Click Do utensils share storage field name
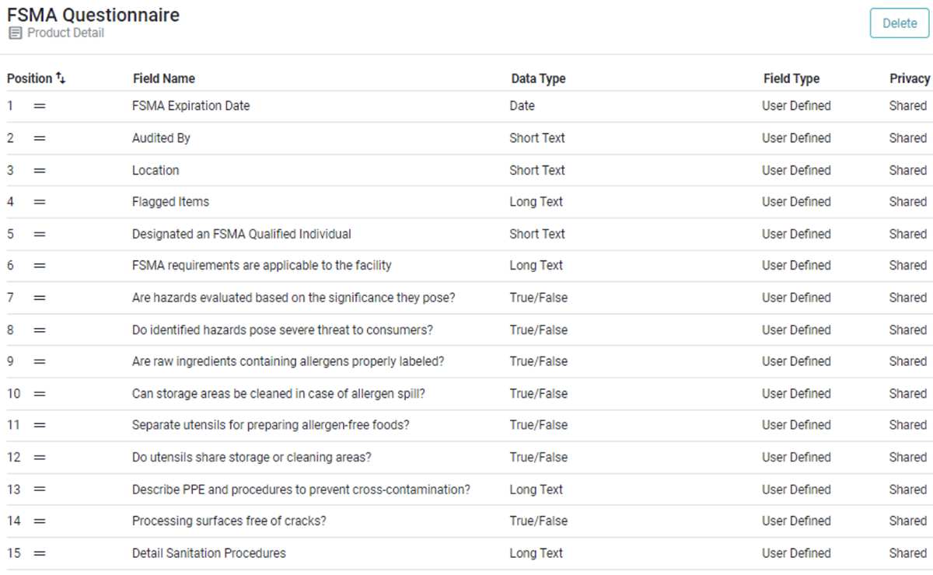Screen dimensions: 933x575 point(251,458)
